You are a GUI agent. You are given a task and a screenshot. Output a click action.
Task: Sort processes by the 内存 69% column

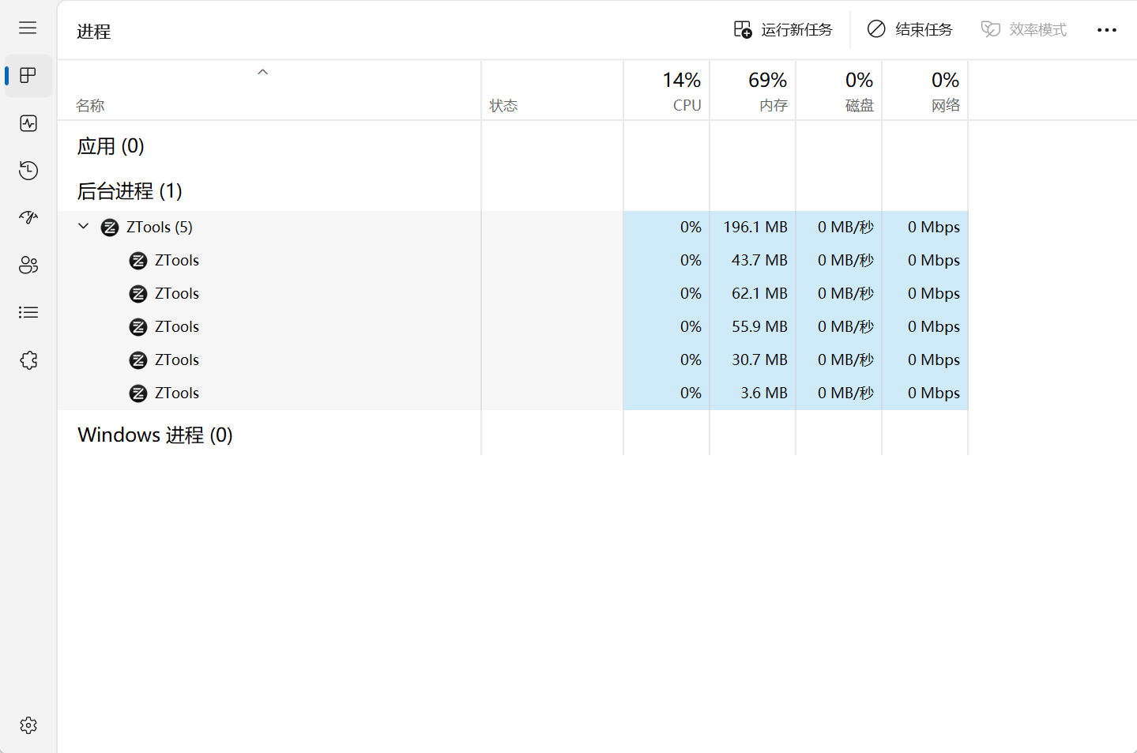753,91
